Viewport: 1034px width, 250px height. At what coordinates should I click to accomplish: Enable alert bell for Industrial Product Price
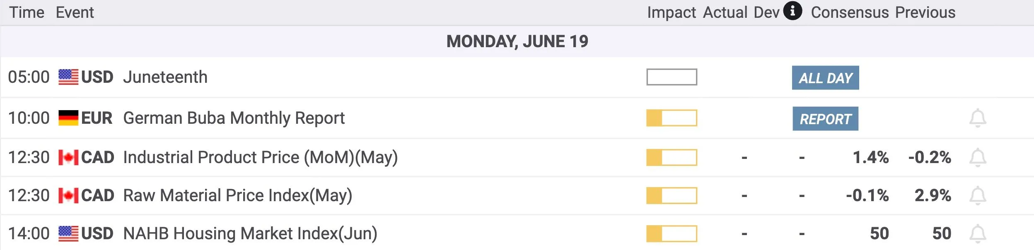(978, 157)
